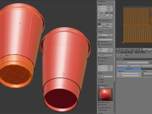Screen dimensions: 152x114
Task: Click the Lens value field
Action: pyautogui.click(x=105, y=35)
